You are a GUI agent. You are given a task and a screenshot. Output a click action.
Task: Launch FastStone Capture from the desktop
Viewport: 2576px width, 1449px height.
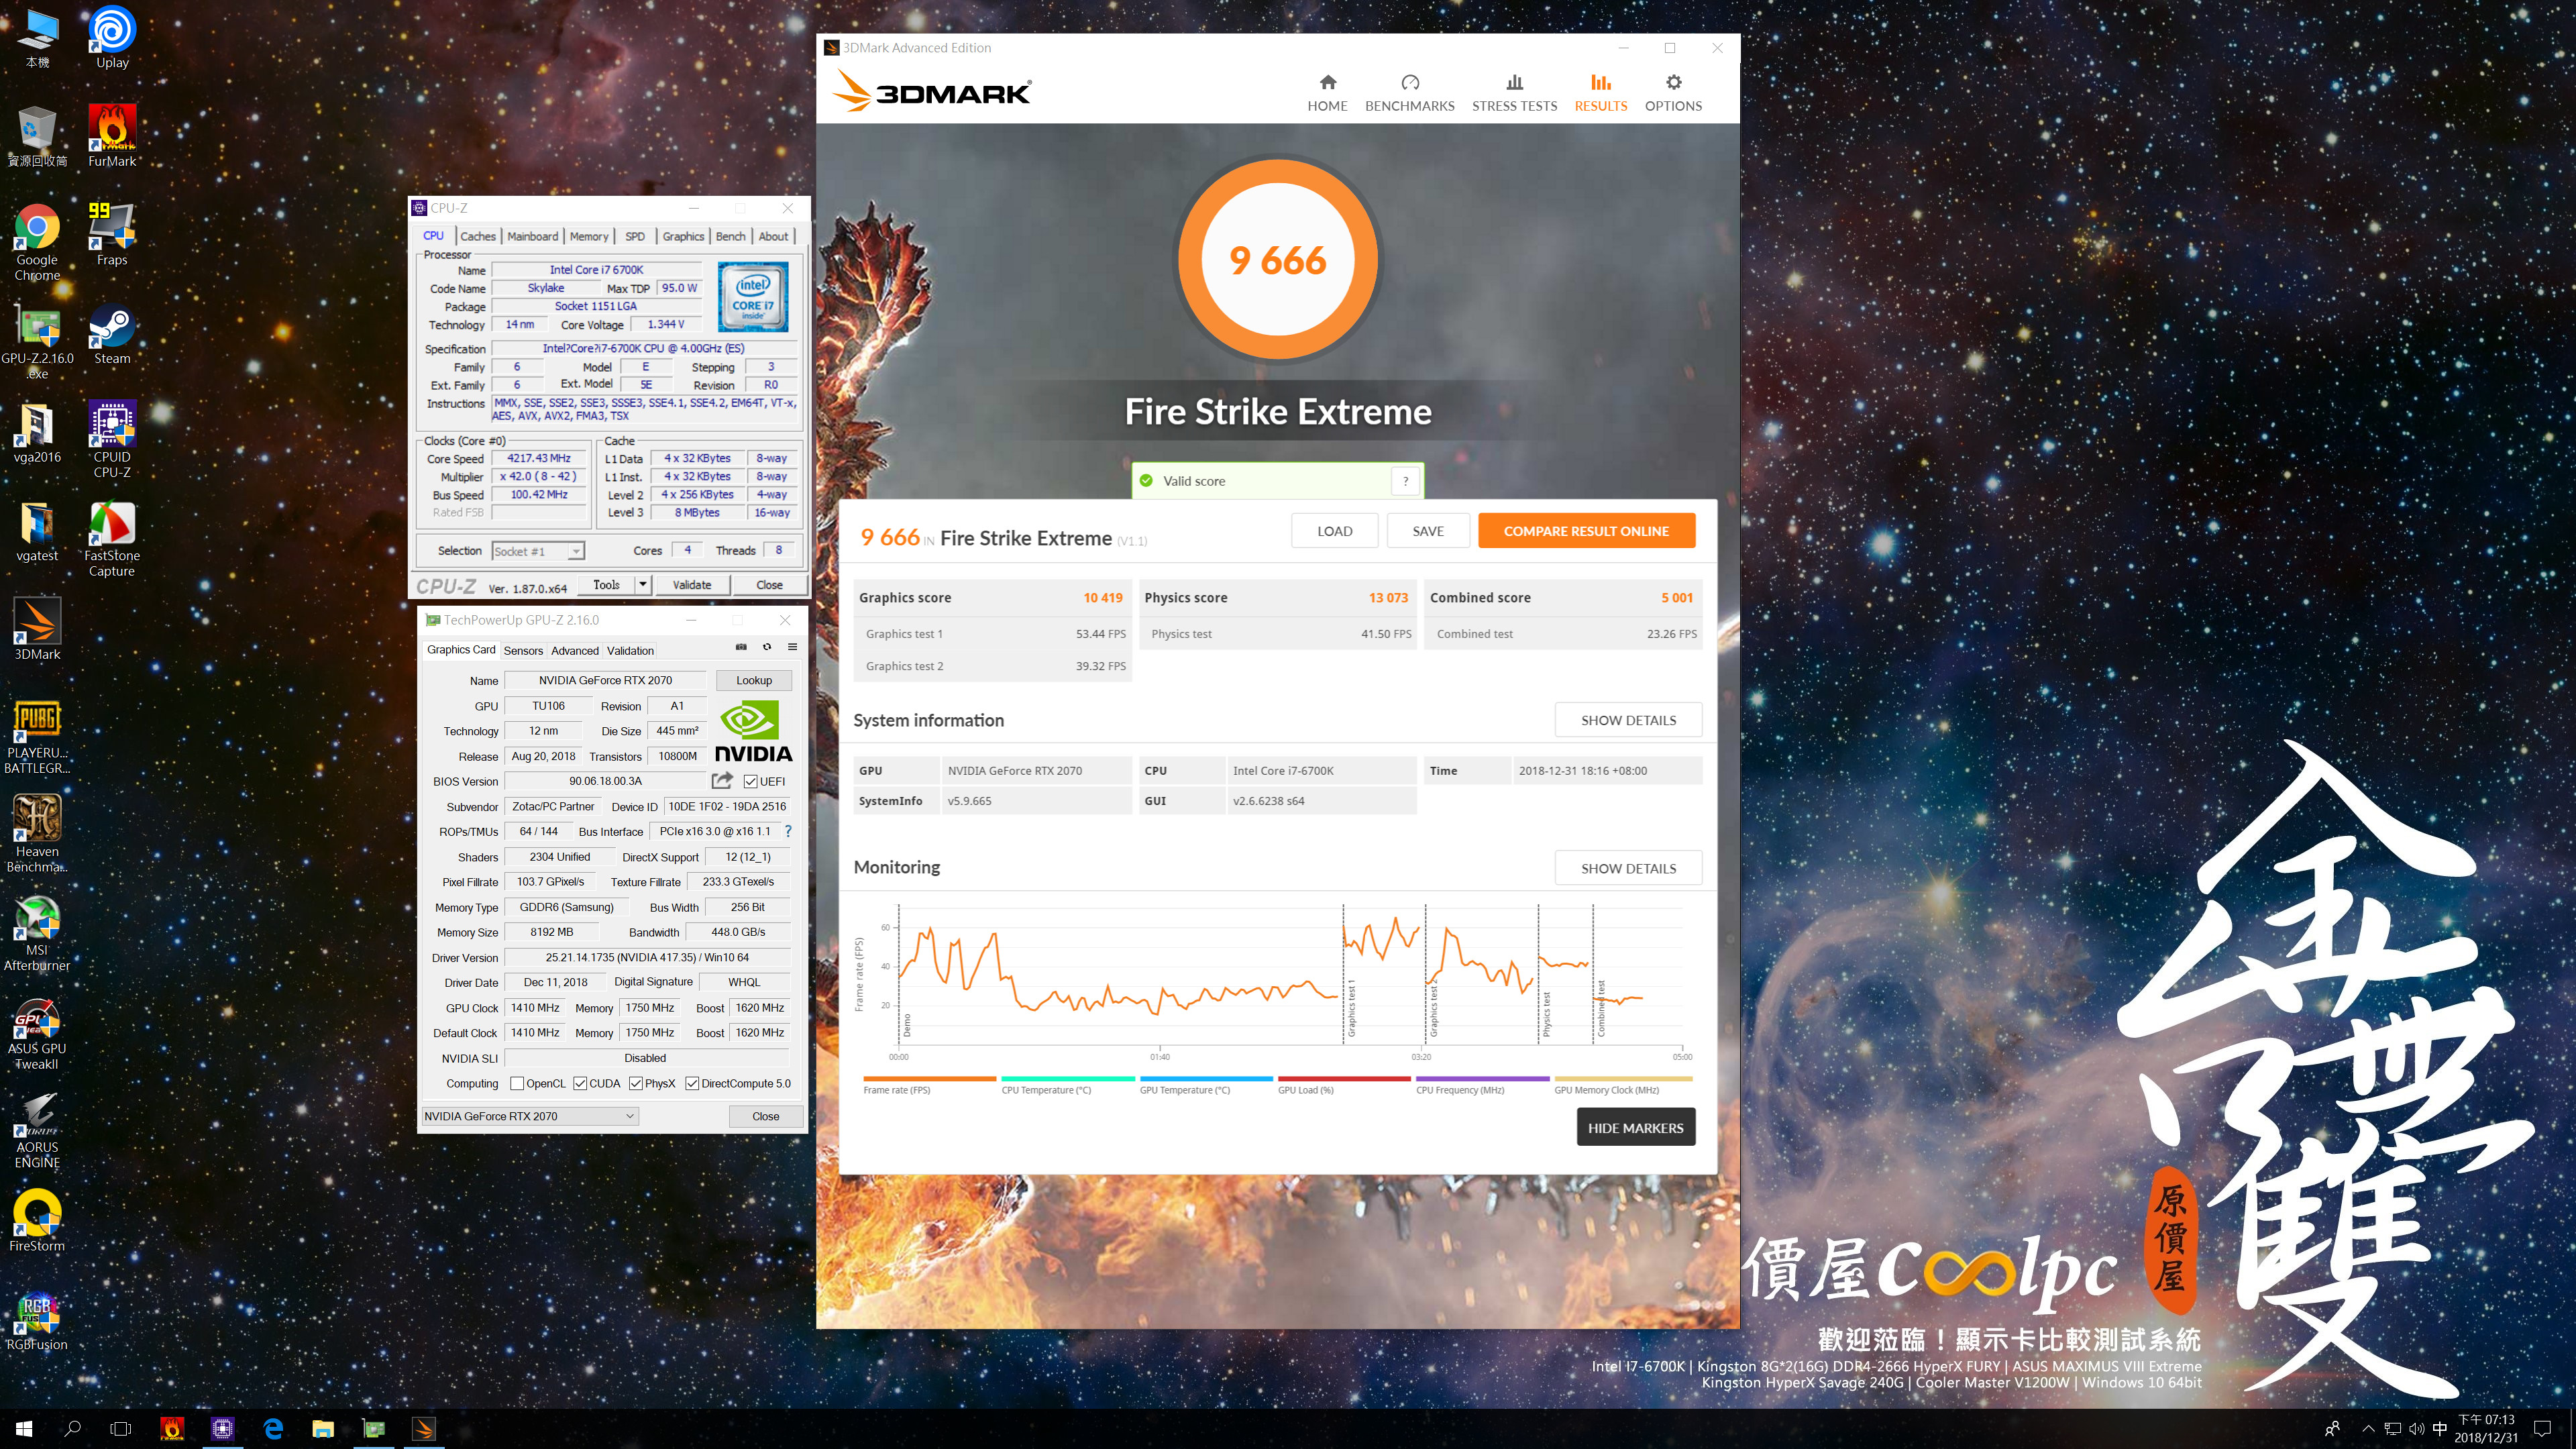112,539
